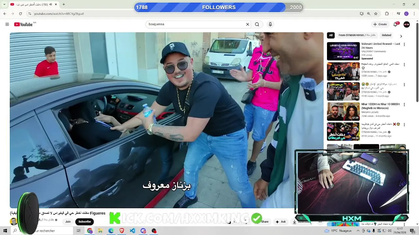Open the channel avatar below the video
This screenshot has width=419, height=235.
13,222
